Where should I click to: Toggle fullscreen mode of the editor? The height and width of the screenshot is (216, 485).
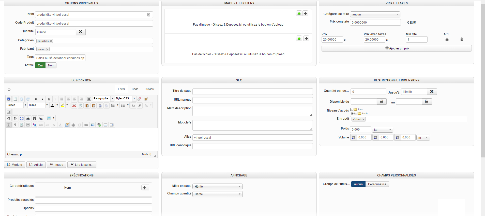(22, 118)
